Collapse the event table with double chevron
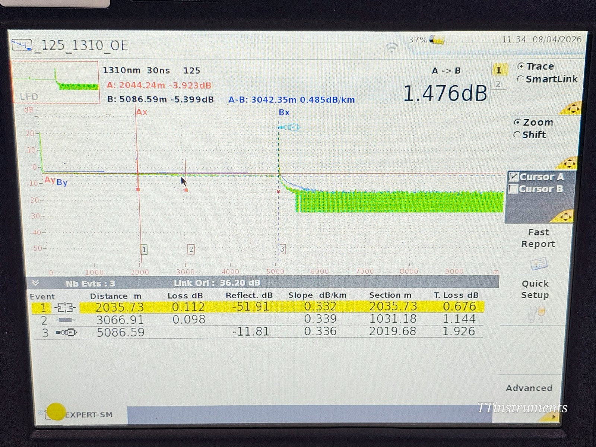The height and width of the screenshot is (447, 596). pyautogui.click(x=35, y=283)
